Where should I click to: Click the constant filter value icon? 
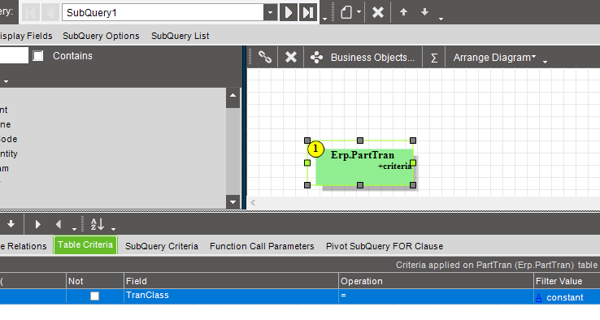coord(539,297)
